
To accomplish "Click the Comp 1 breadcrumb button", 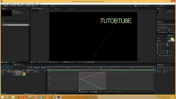I will (x=35, y=11).
